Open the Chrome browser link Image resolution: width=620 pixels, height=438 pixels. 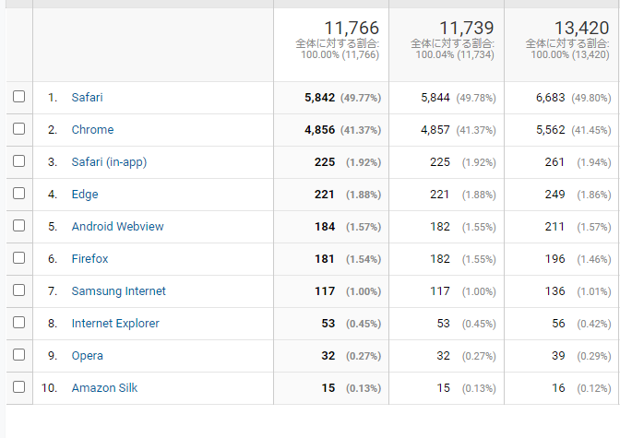[92, 130]
